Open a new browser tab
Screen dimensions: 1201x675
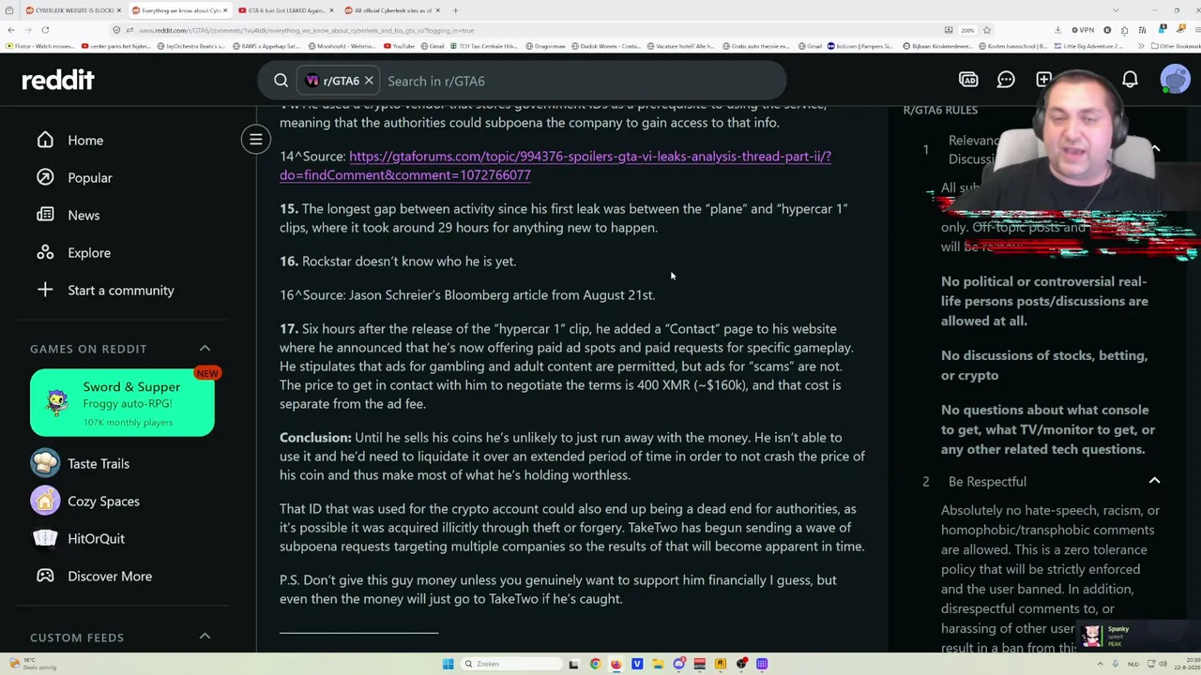pos(456,10)
